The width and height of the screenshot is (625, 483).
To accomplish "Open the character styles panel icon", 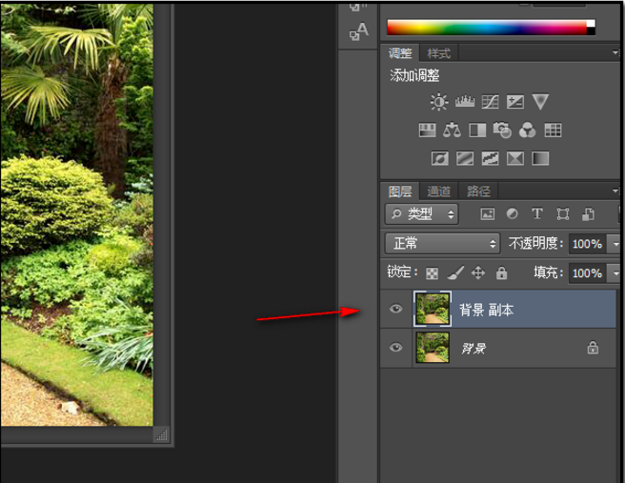I will point(359,31).
